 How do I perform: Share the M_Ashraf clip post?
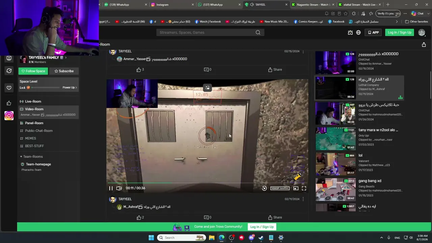click(x=275, y=217)
